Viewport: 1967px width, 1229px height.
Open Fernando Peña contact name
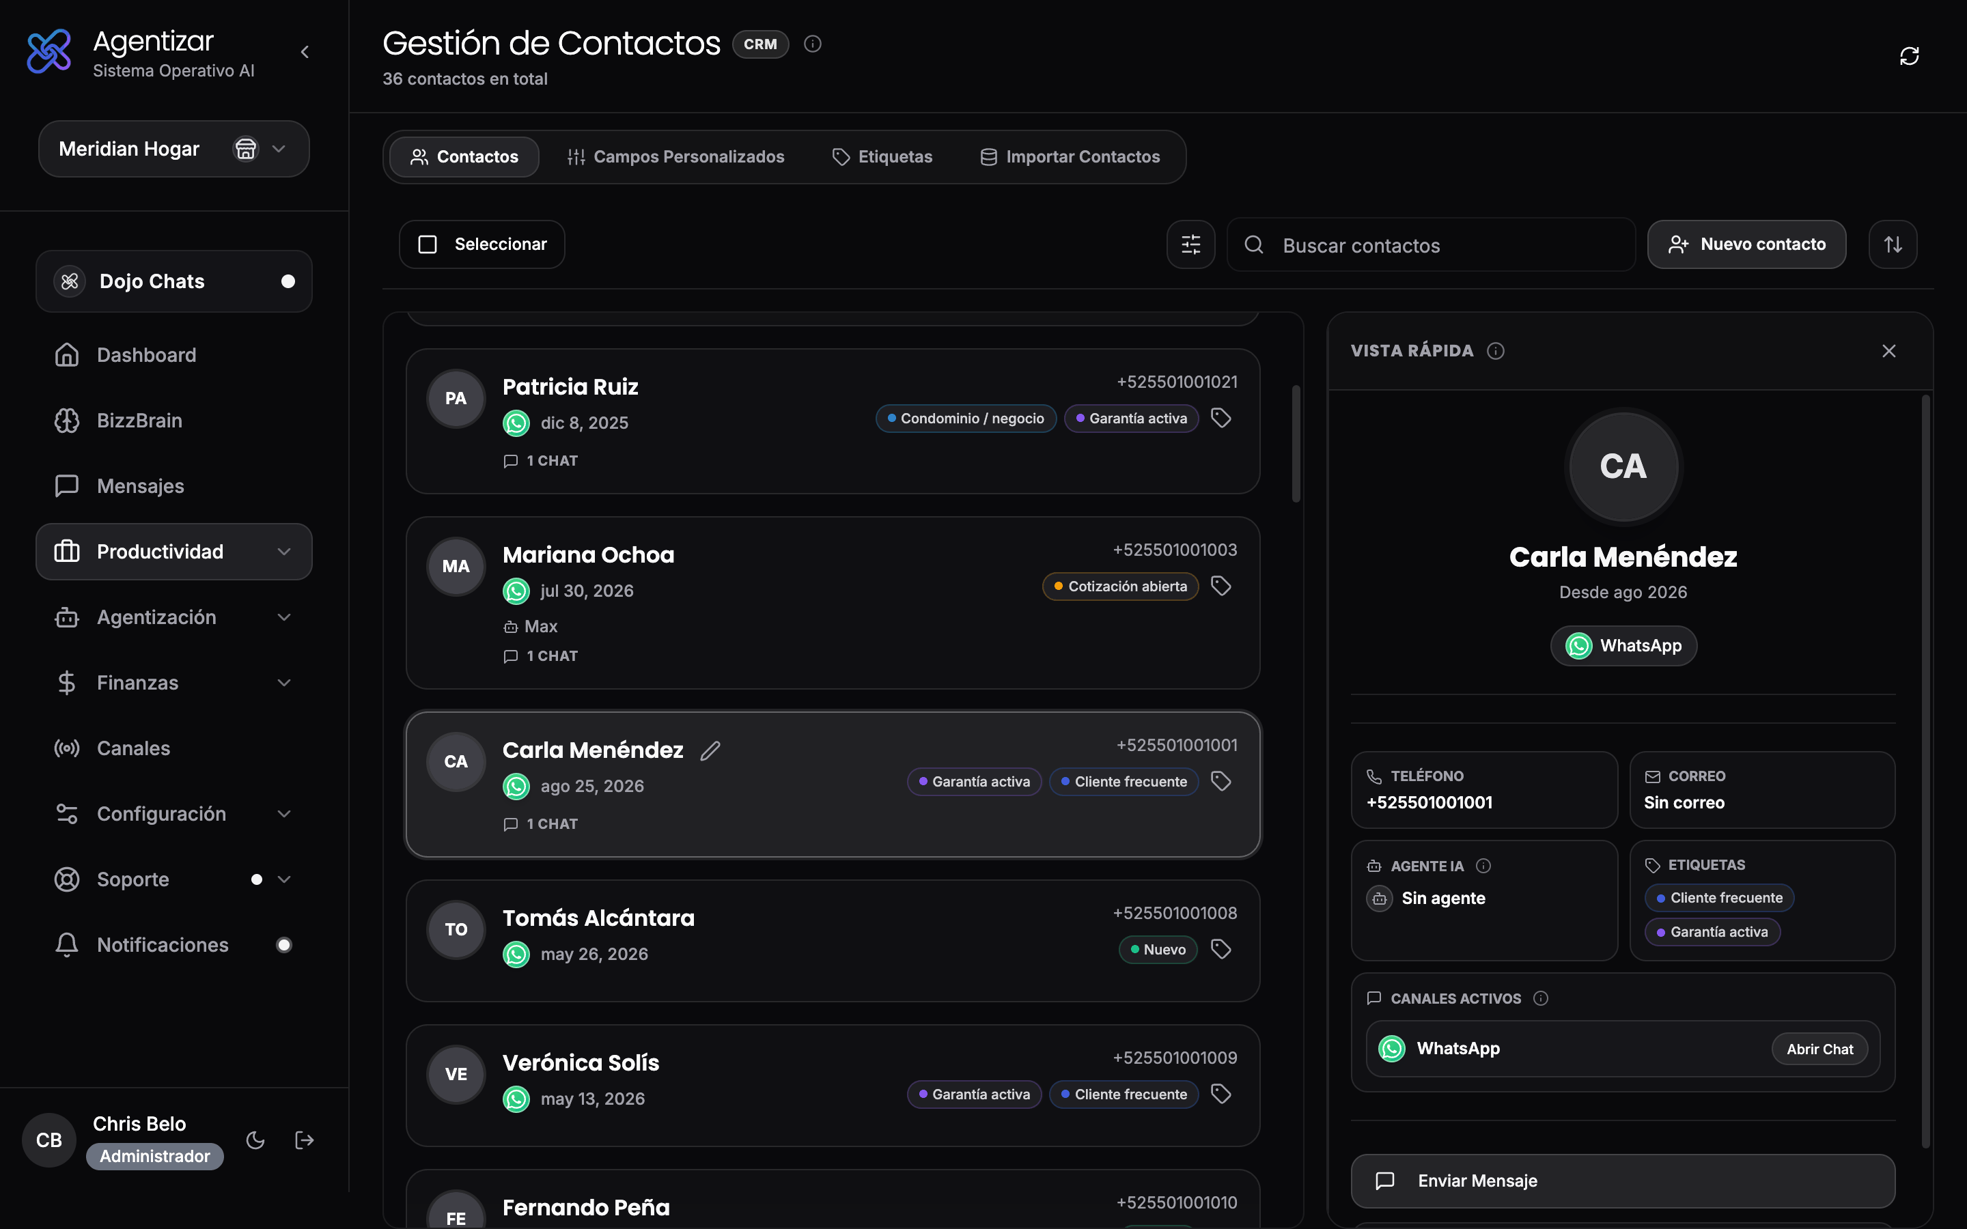[586, 1208]
